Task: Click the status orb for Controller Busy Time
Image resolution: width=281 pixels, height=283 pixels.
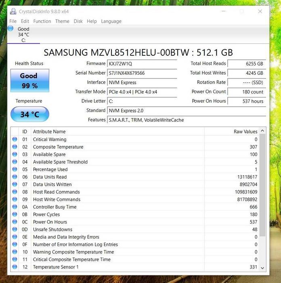Action: (x=15, y=207)
